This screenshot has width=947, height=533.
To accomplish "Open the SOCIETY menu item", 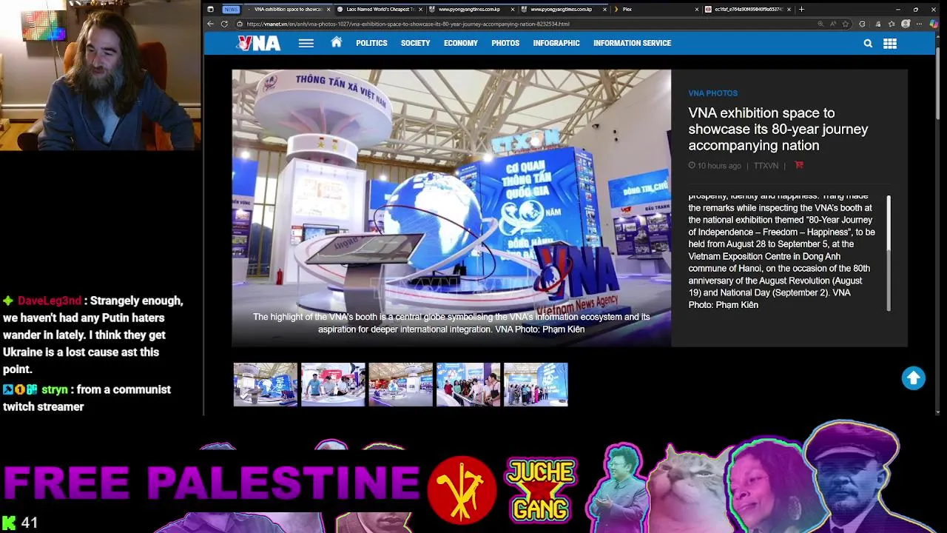I will pos(415,43).
